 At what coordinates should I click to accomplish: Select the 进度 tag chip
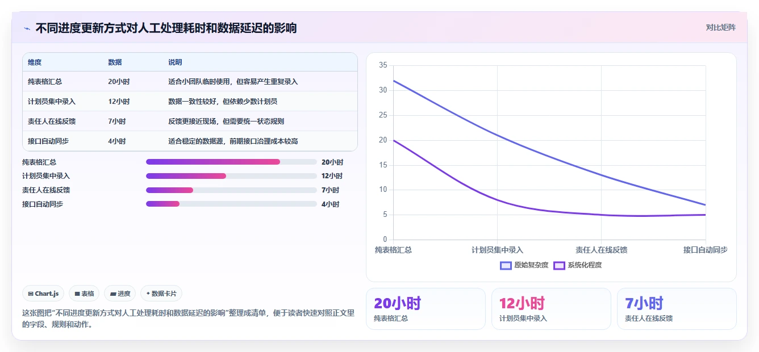tap(120, 294)
